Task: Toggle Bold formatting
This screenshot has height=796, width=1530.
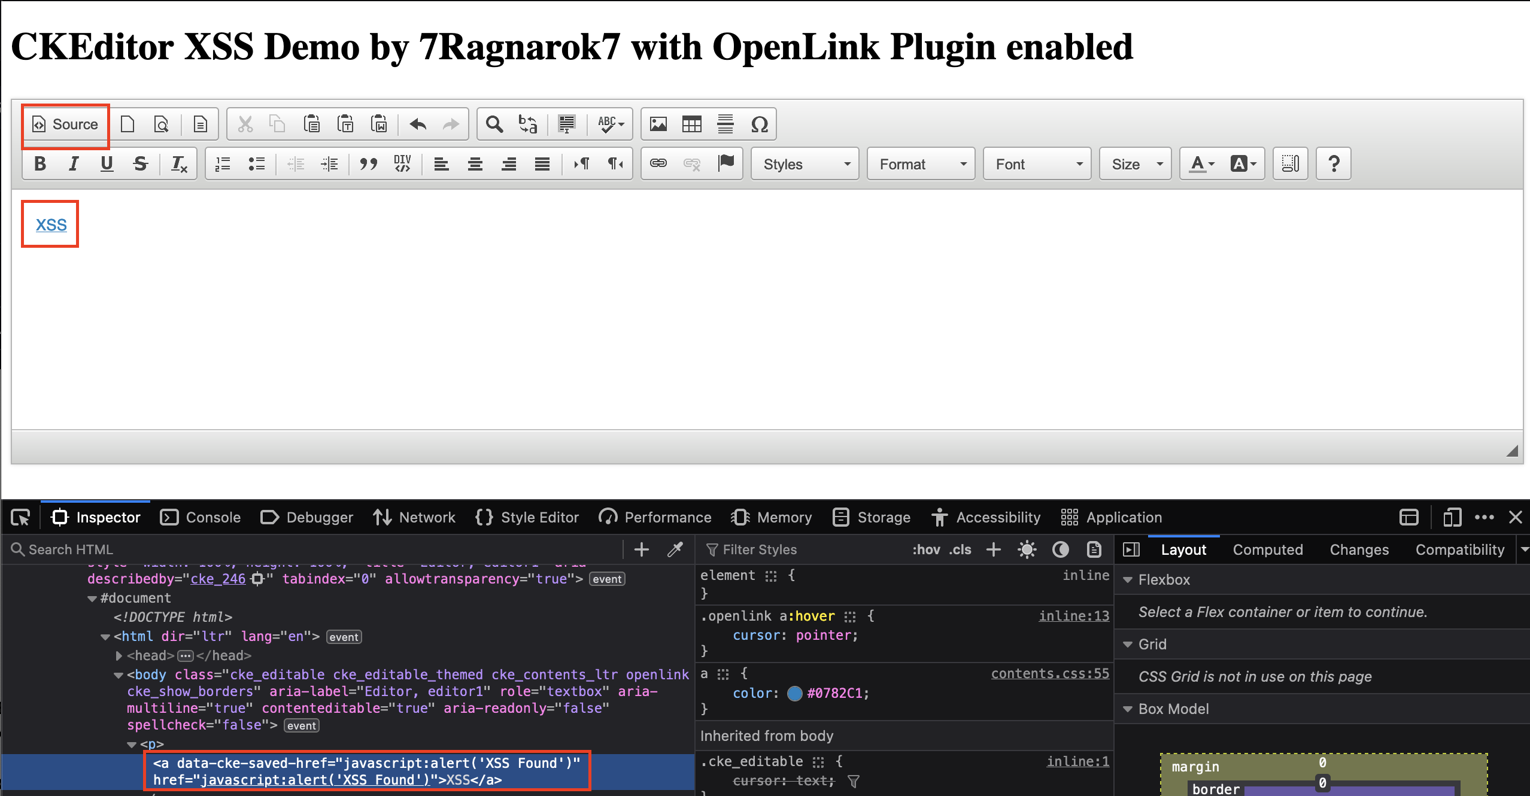Action: click(x=40, y=163)
